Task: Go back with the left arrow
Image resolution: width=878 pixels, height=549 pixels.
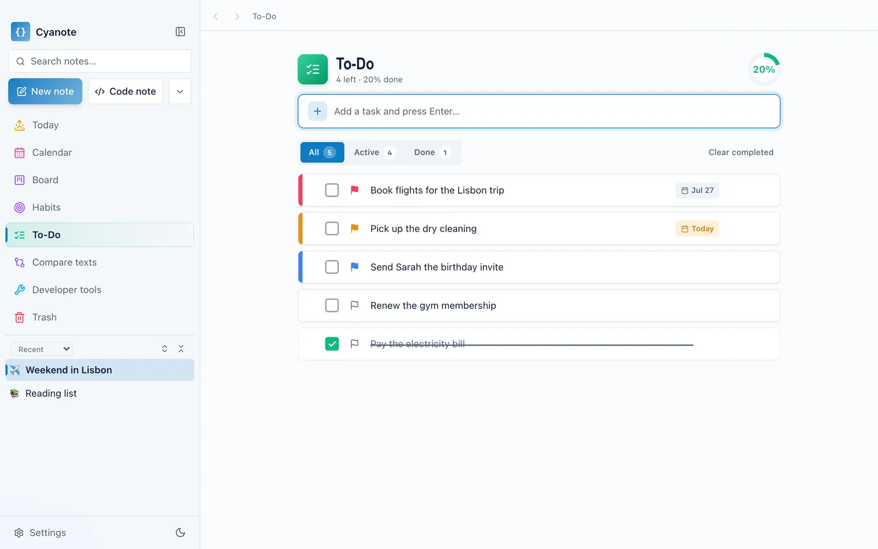Action: click(215, 16)
